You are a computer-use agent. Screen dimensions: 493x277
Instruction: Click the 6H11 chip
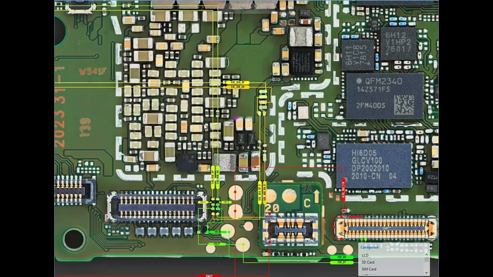click(x=357, y=55)
